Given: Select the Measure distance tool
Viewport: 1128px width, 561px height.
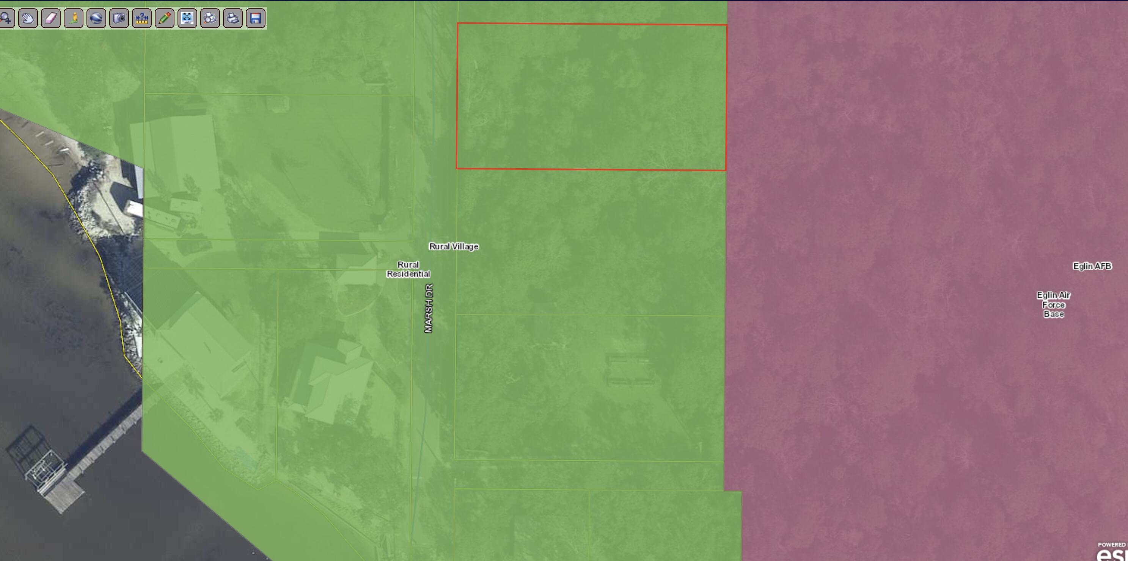Looking at the screenshot, I should click(x=142, y=18).
